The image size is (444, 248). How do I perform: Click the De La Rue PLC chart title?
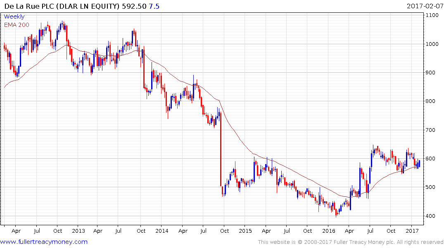[x=62, y=6]
